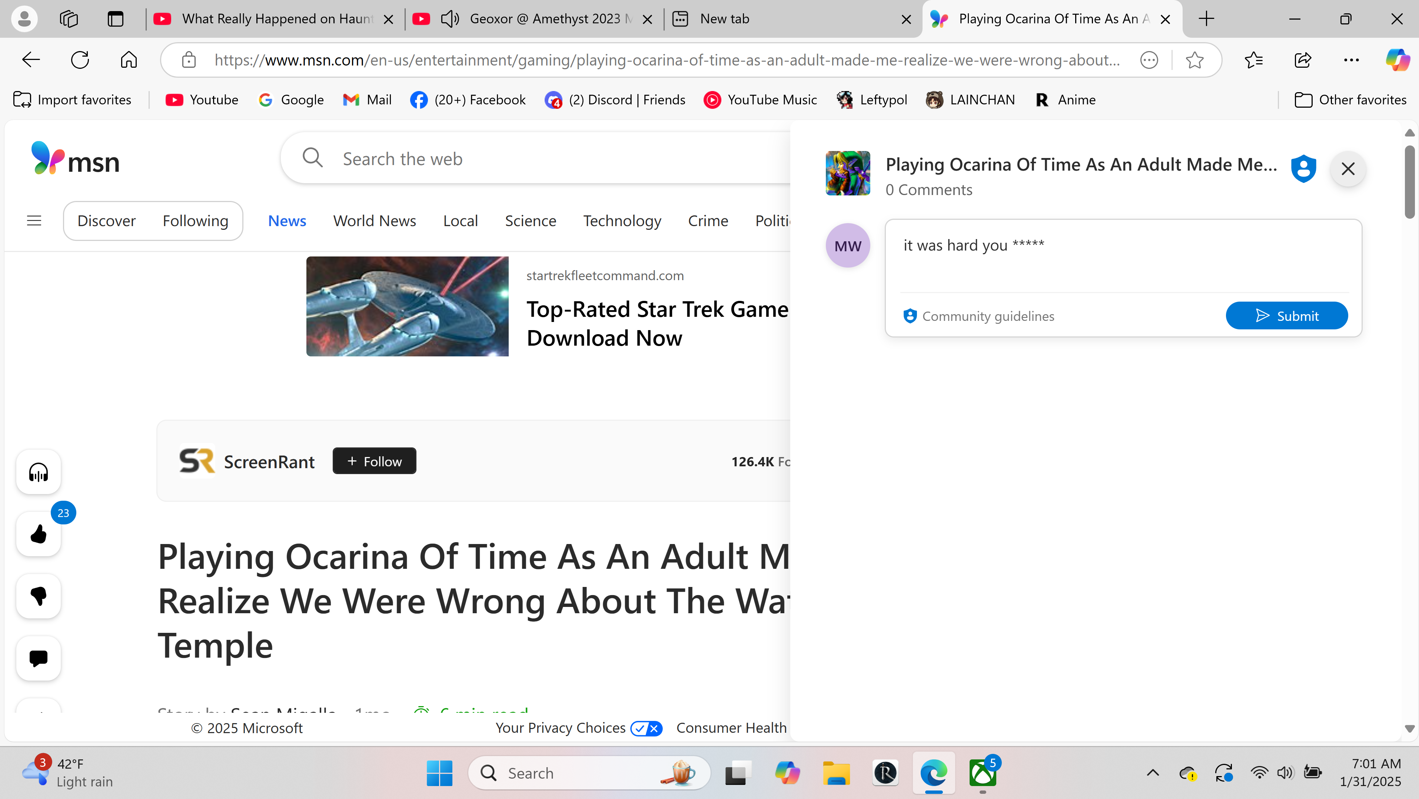Open the tab actions menu icon

click(x=115, y=19)
